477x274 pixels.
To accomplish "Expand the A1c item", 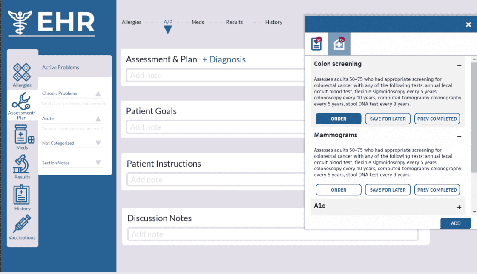I will click(459, 207).
